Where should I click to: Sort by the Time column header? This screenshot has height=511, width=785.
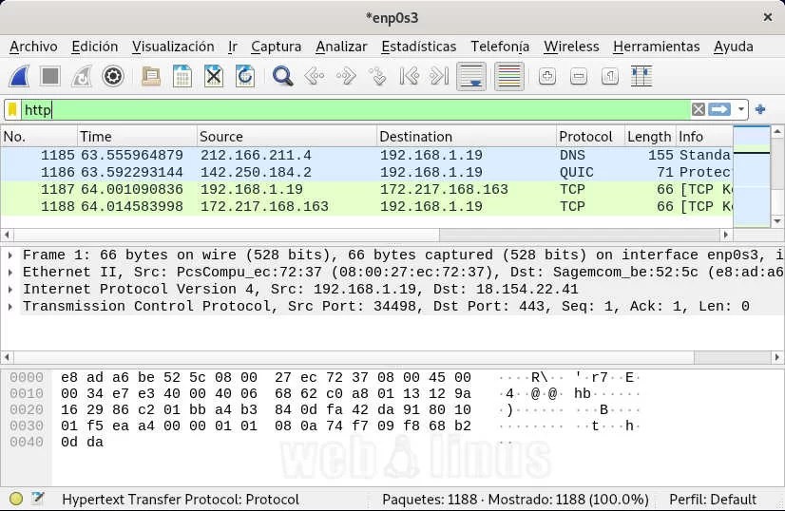click(137, 137)
